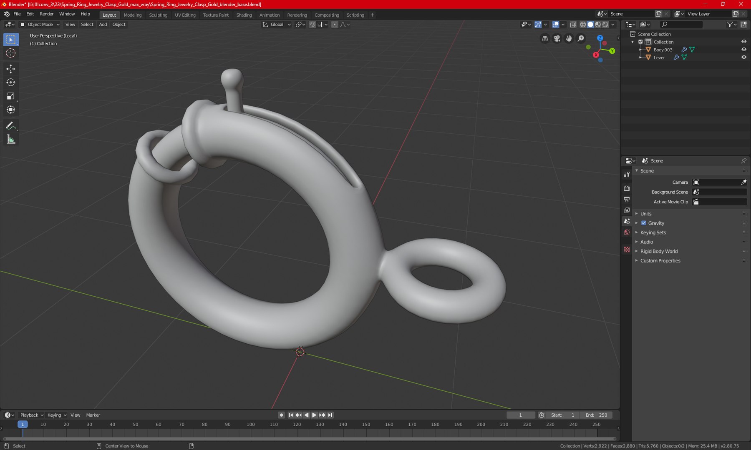Activate the Cursor tool
The width and height of the screenshot is (751, 450).
pyautogui.click(x=11, y=53)
